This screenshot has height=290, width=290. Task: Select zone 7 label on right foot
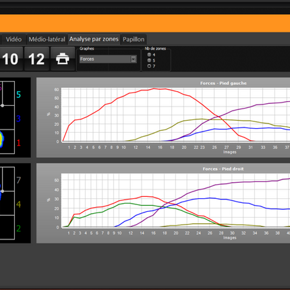[19, 180]
